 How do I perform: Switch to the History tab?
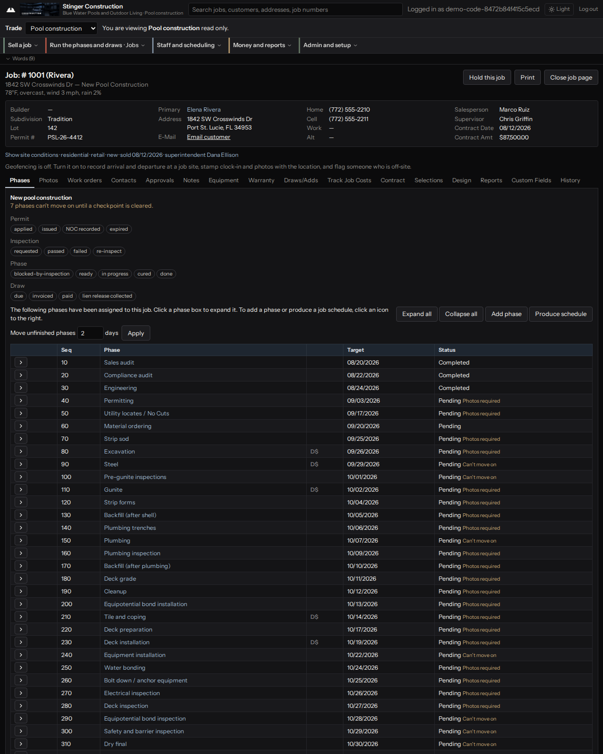pos(570,180)
